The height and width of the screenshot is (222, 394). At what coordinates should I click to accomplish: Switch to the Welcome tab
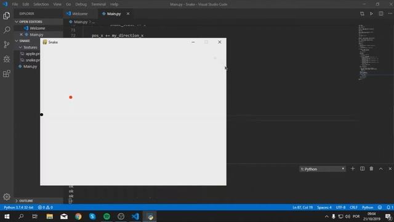tap(81, 14)
